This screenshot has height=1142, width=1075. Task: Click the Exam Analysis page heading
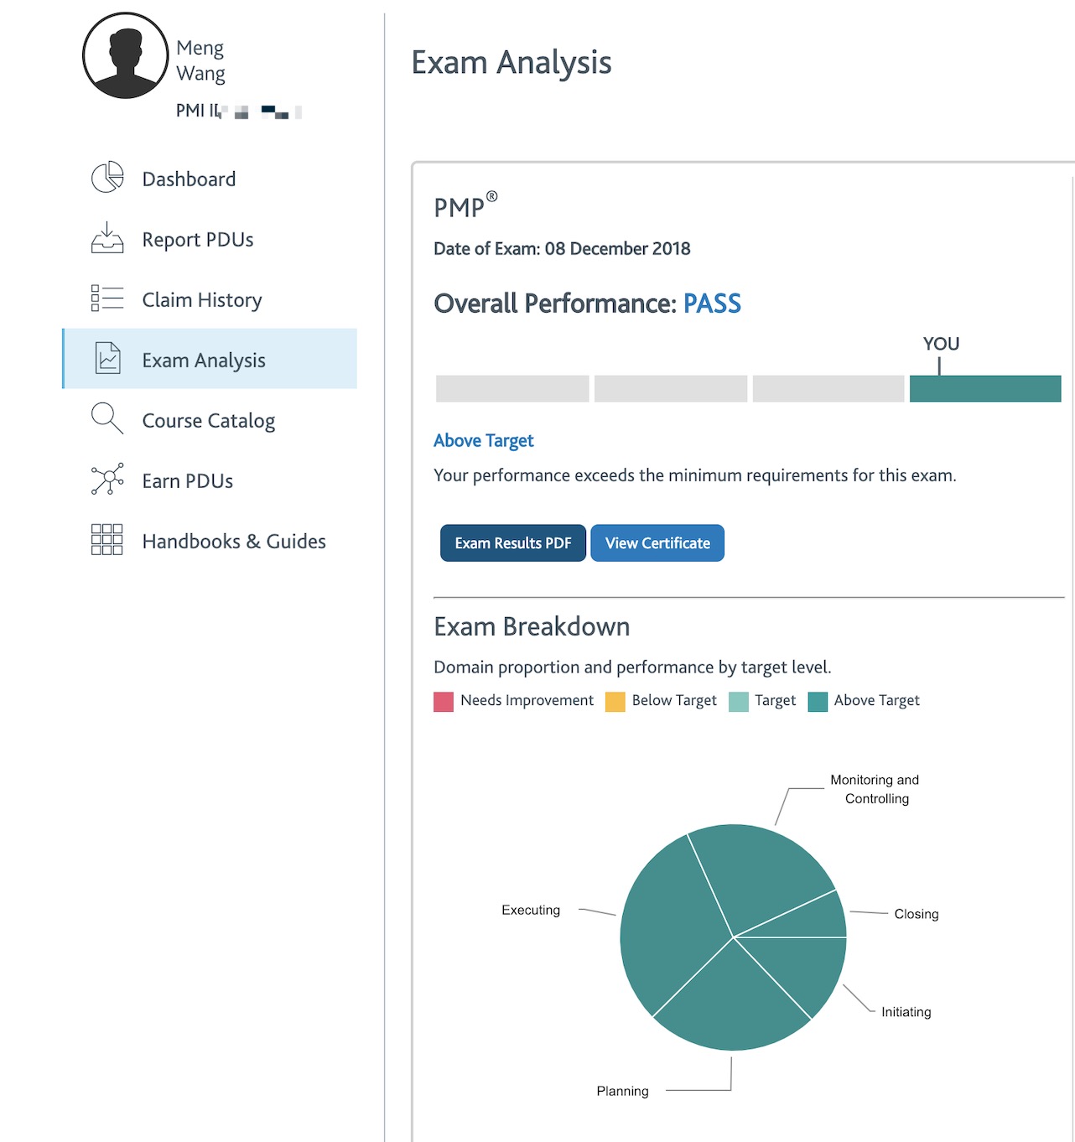pos(512,63)
